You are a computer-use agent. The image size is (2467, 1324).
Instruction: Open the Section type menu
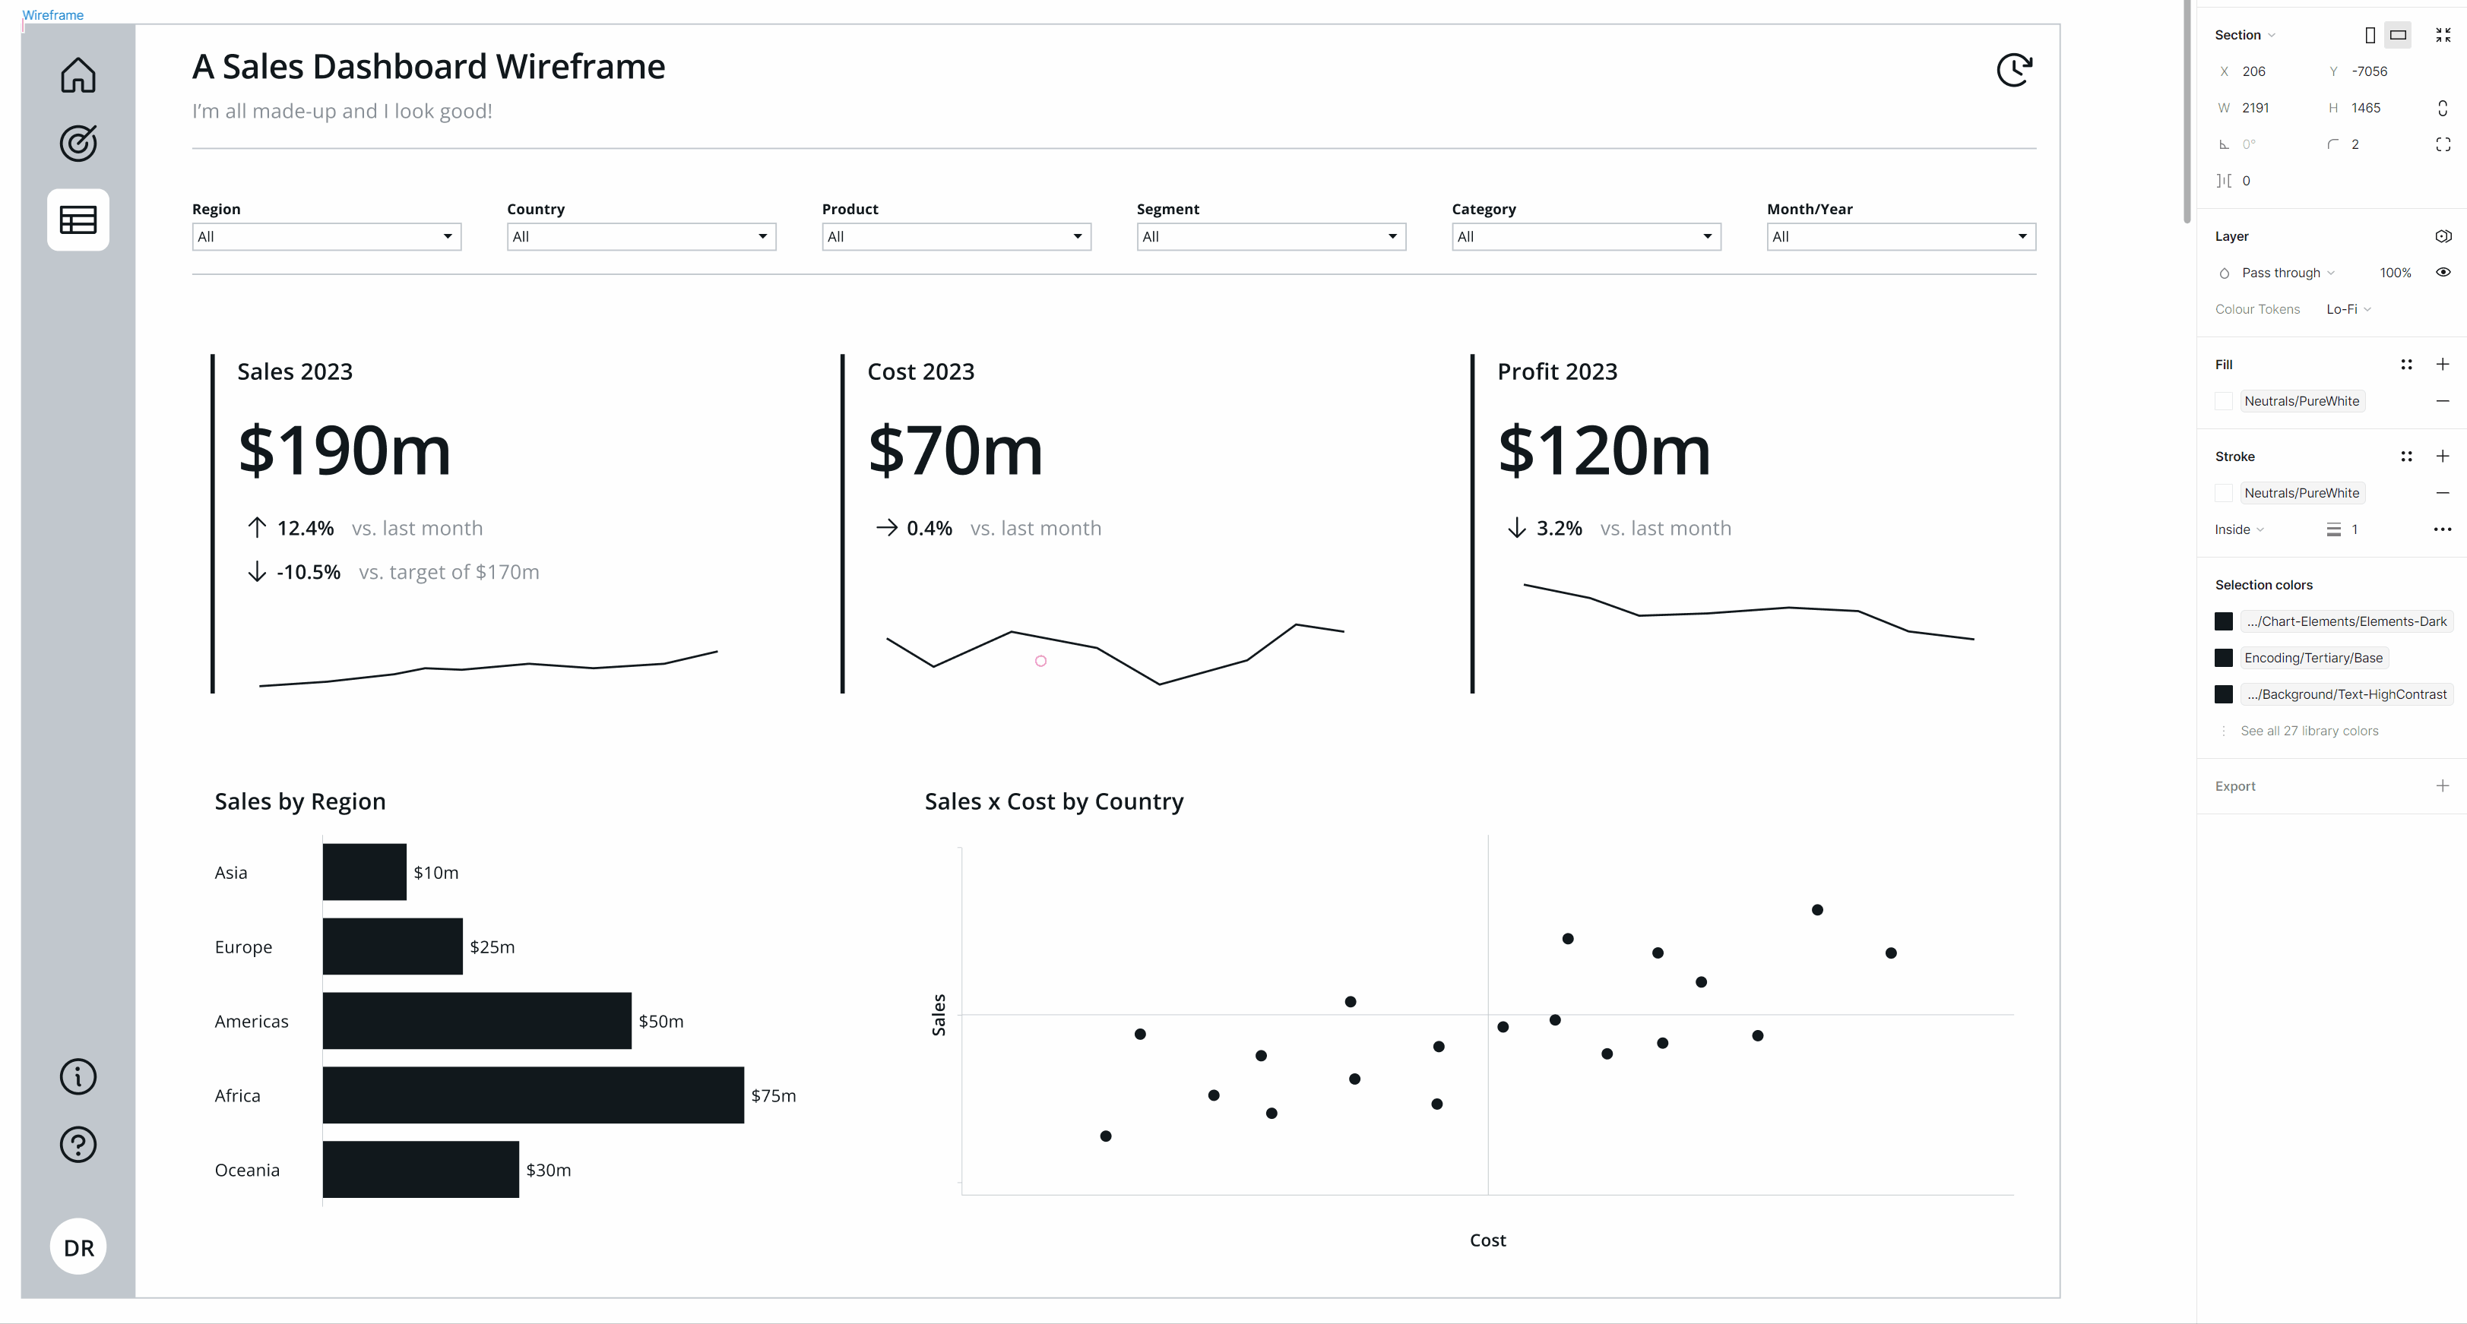pos(2244,34)
